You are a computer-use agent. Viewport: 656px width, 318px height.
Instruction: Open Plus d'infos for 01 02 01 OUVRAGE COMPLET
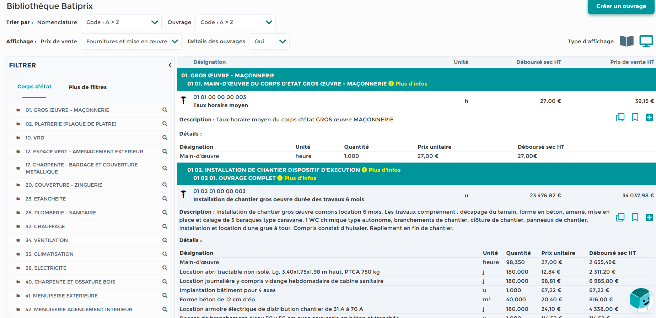[297, 178]
